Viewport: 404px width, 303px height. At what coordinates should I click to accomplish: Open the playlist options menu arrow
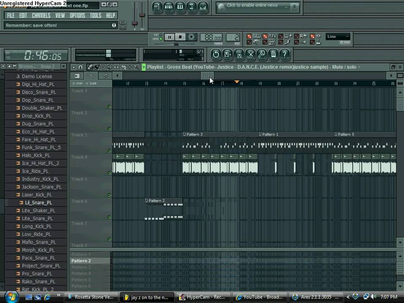74,67
